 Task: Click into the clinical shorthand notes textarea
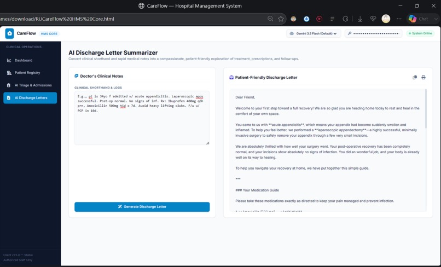(142, 118)
